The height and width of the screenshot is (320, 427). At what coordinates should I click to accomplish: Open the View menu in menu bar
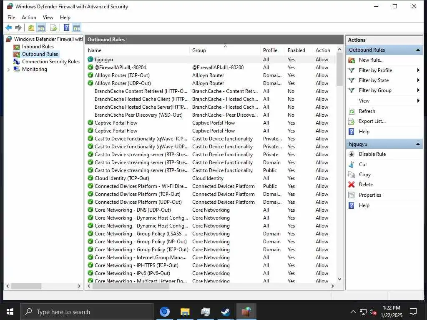48,17
